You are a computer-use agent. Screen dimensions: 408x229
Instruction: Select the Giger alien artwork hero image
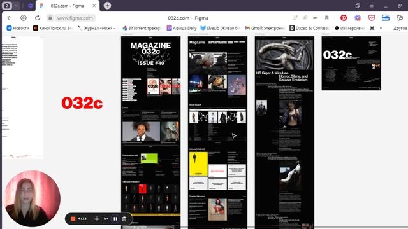pos(284,55)
